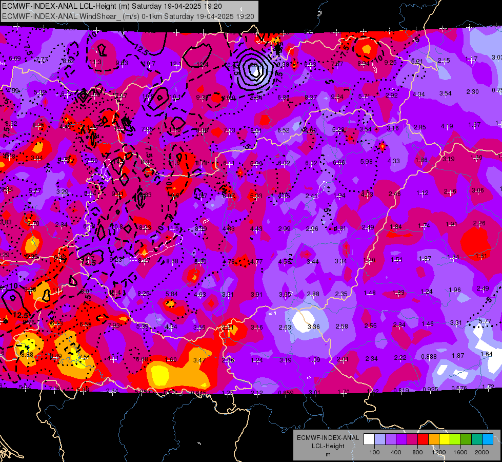Click the white legend swatch below 100
This screenshot has width=502, height=462.
[x=369, y=439]
